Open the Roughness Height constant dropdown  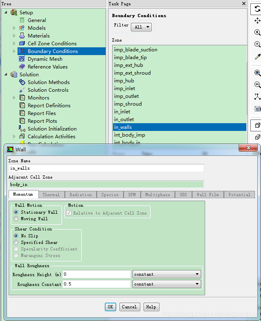click(167, 275)
